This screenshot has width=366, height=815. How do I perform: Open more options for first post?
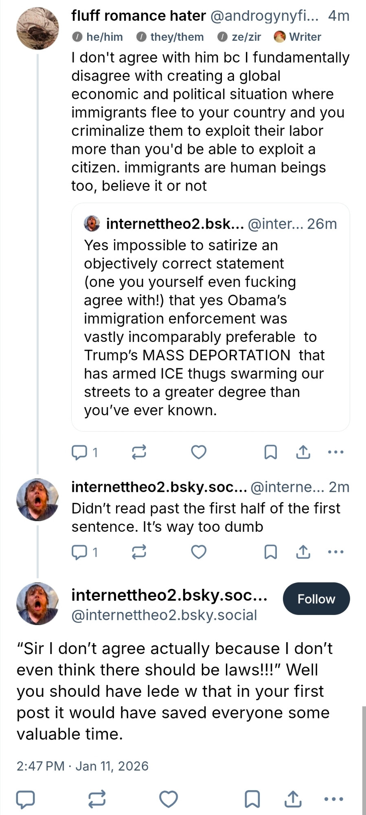pyautogui.click(x=335, y=452)
